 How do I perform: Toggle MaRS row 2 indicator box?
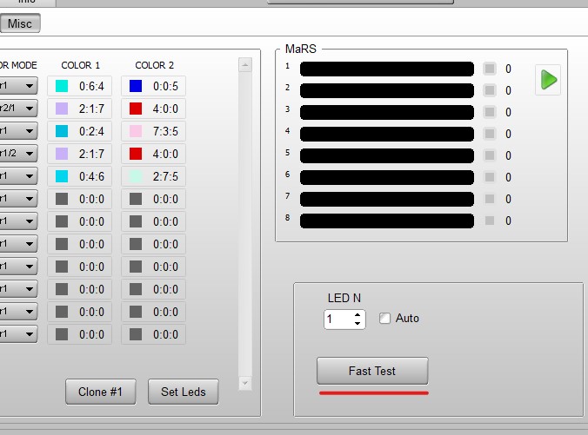[x=490, y=90]
